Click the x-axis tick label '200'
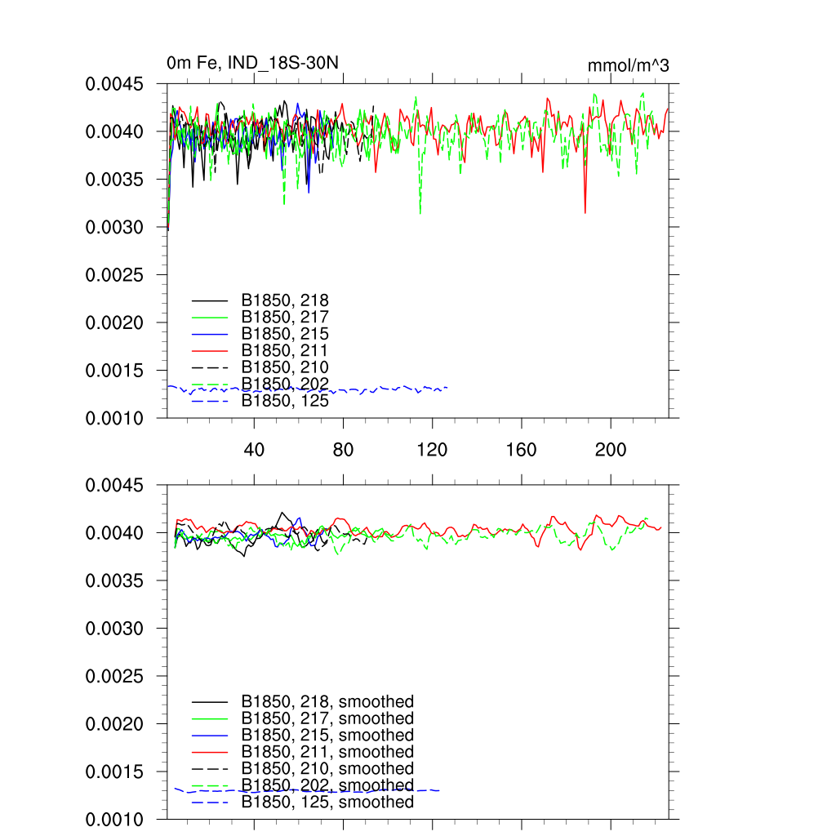 coord(611,450)
